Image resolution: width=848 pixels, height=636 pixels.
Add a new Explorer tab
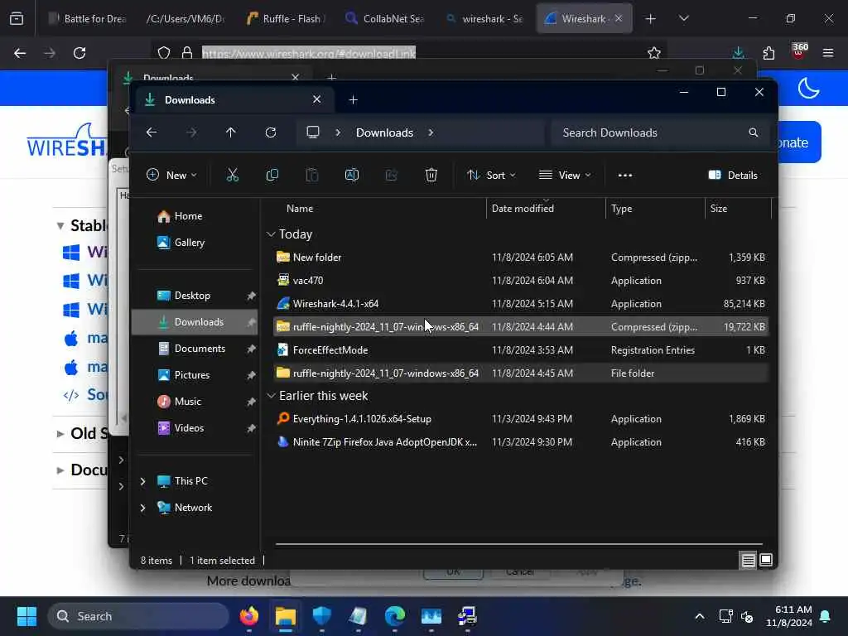point(353,99)
